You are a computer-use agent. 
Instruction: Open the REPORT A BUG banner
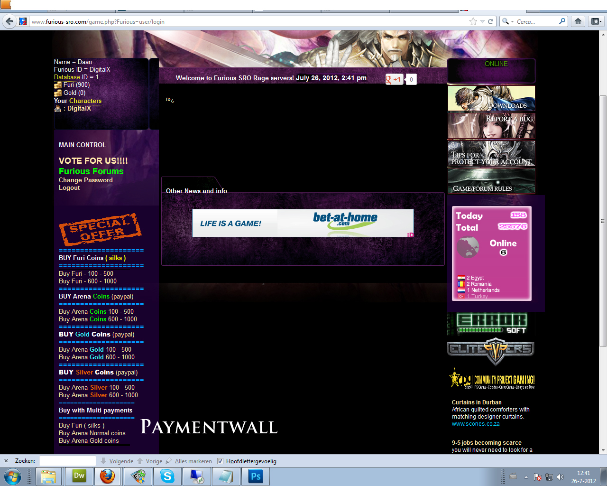pos(491,126)
